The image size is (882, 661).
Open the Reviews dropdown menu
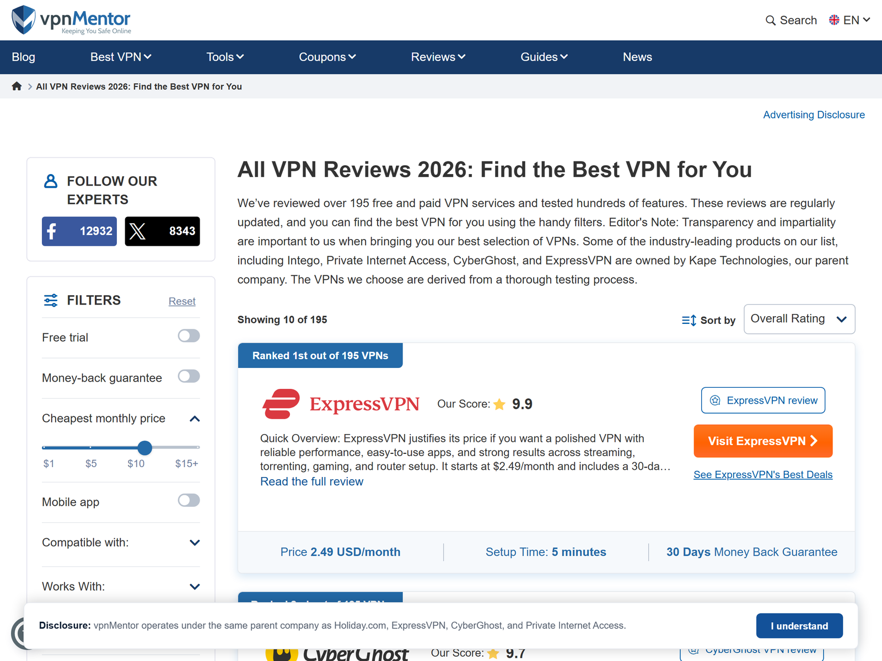coord(438,57)
